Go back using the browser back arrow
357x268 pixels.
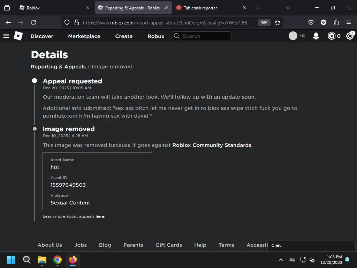coord(8,23)
